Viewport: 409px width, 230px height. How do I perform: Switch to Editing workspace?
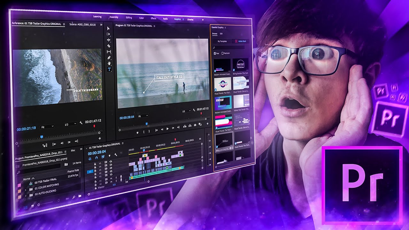[129, 18]
